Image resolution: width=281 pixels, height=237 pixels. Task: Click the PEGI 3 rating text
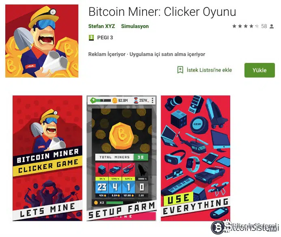tap(105, 38)
